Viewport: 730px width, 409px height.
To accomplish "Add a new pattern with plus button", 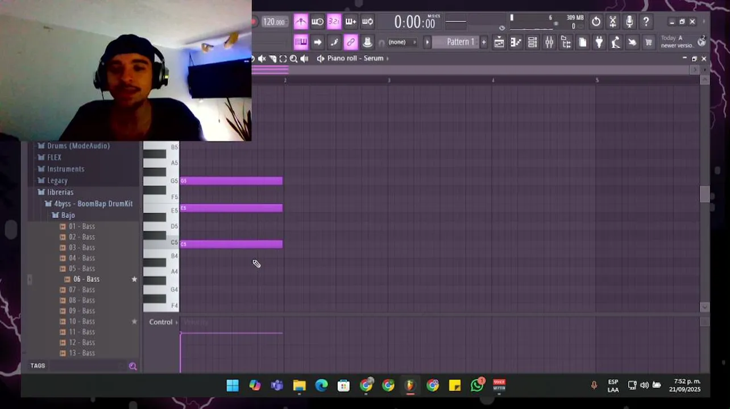I will pyautogui.click(x=484, y=42).
